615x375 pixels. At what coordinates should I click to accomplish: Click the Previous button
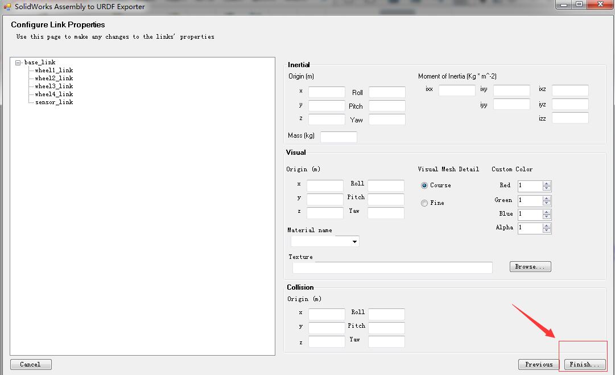point(539,364)
